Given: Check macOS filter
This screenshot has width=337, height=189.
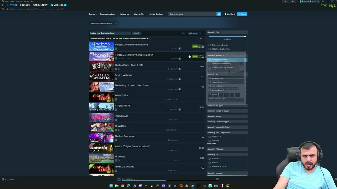Looking at the screenshot, I should pyautogui.click(x=210, y=162).
